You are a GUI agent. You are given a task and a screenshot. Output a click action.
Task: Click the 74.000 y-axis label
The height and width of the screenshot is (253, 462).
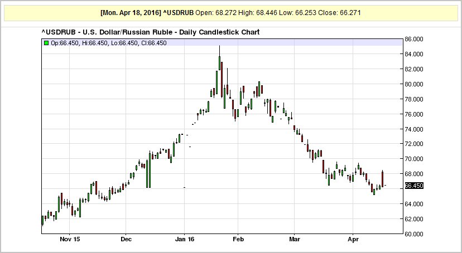[x=414, y=129]
